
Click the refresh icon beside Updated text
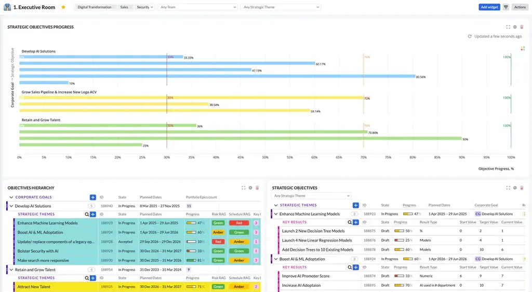point(470,36)
